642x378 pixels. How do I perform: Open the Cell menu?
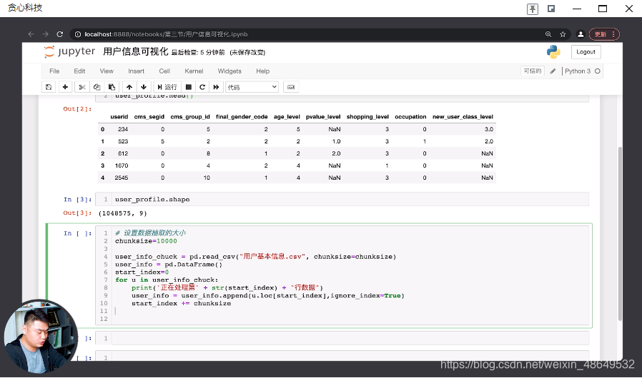[x=164, y=71]
